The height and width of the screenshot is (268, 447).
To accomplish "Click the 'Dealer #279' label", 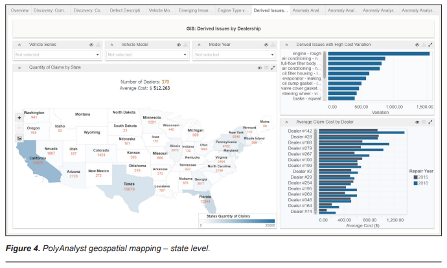I will (300, 148).
